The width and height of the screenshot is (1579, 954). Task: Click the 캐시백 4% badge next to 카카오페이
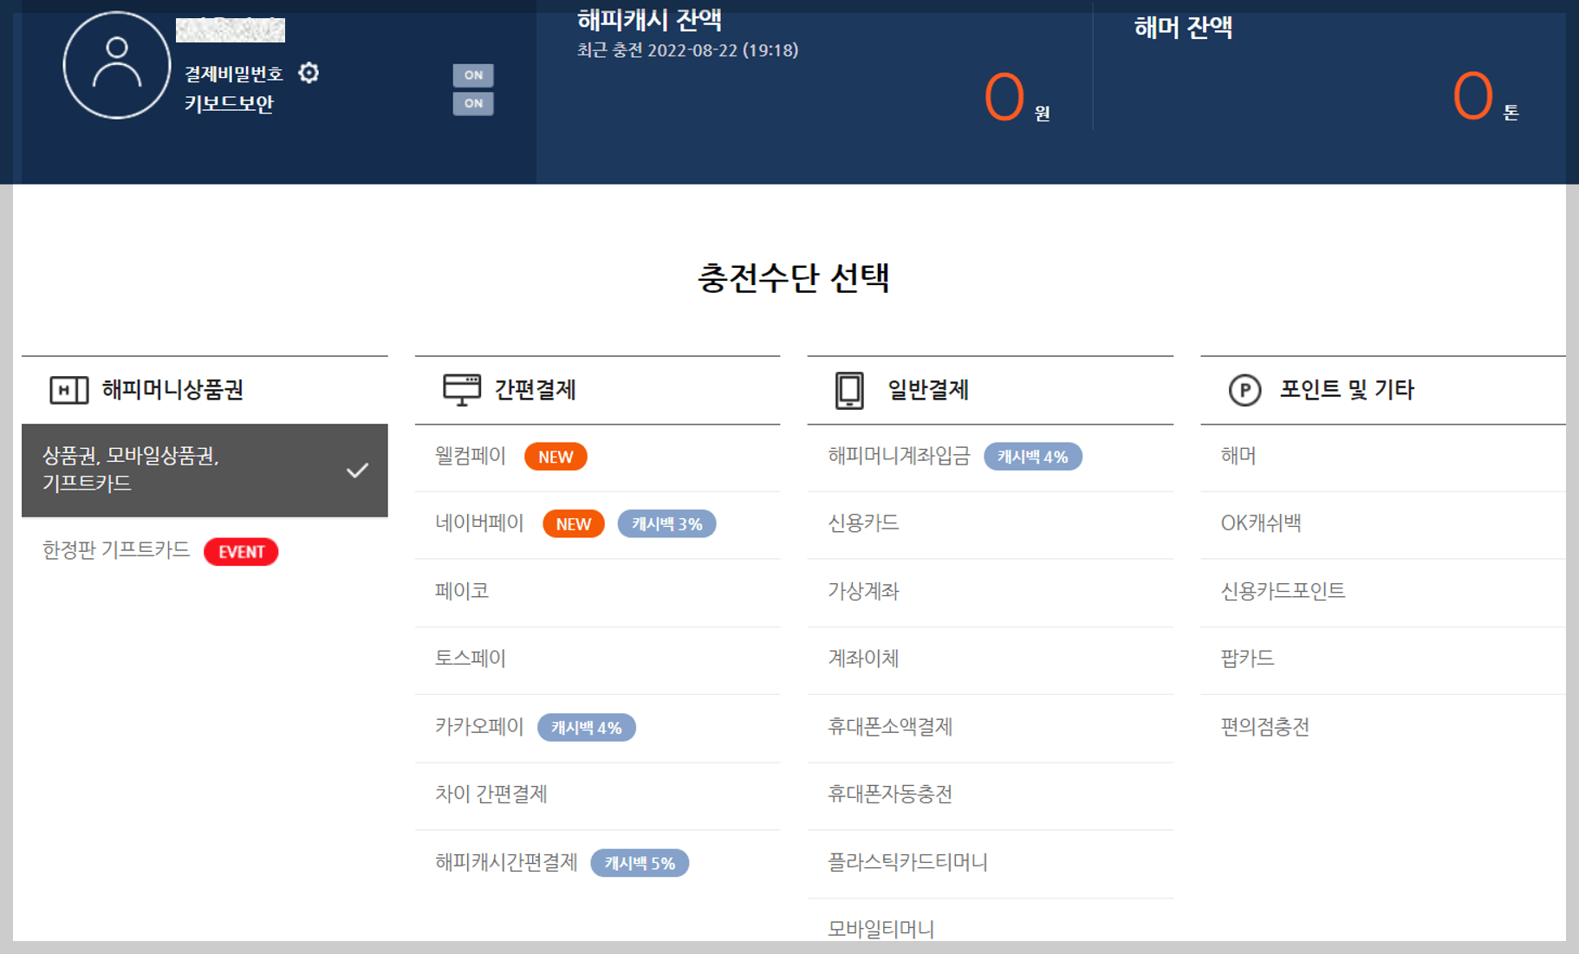point(585,728)
